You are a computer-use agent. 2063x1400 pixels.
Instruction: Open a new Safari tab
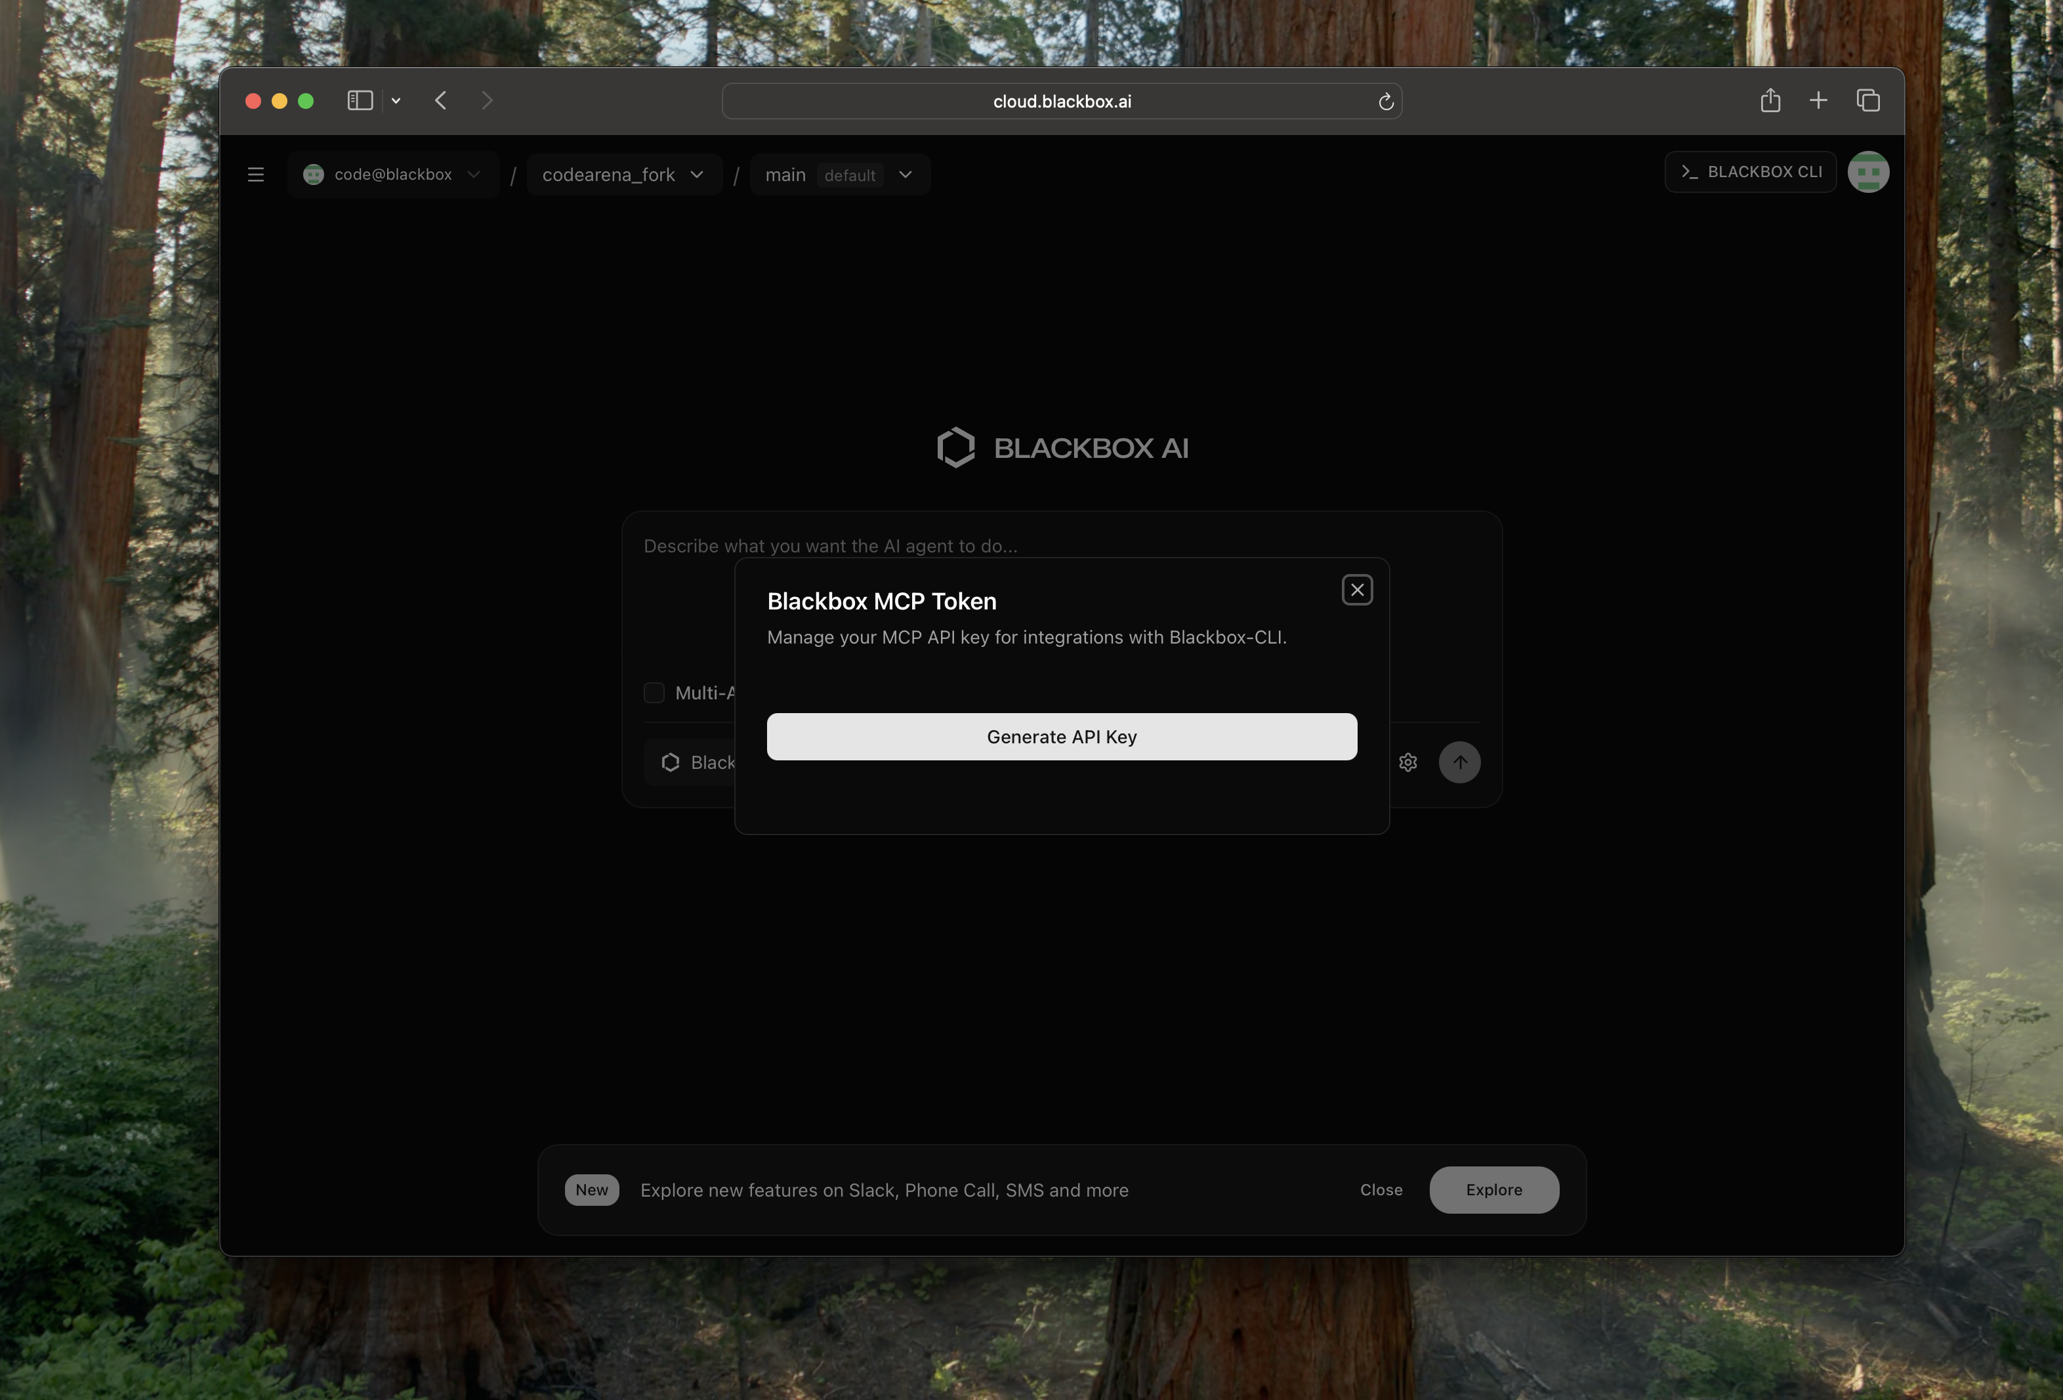[x=1818, y=100]
